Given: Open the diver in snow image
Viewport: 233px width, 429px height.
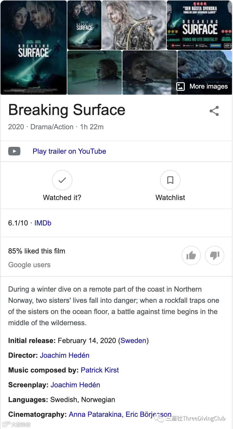Looking at the screenshot, I should pyautogui.click(x=134, y=25).
